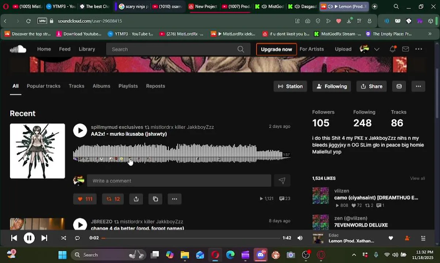Switch to the Albums tab
This screenshot has width=440, height=263.
pyautogui.click(x=101, y=86)
